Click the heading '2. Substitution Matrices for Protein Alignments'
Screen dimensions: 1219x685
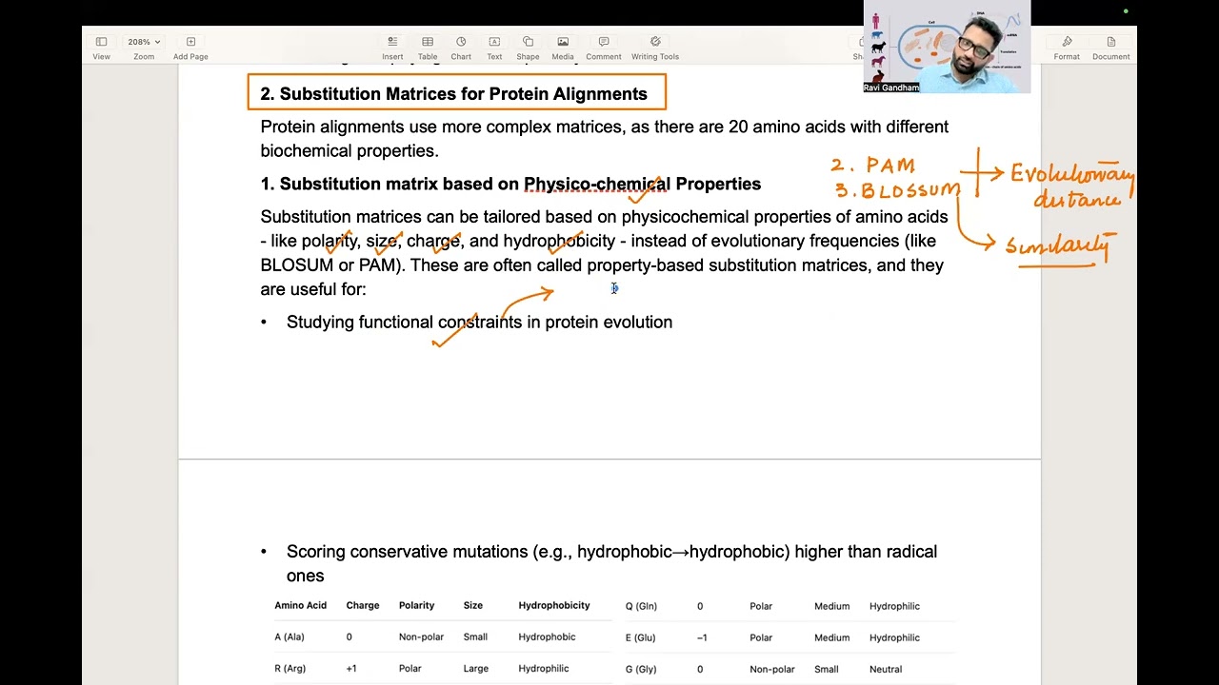[x=454, y=93]
